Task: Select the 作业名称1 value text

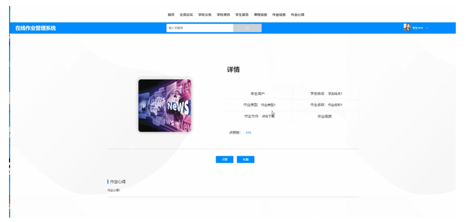Action: (x=335, y=105)
